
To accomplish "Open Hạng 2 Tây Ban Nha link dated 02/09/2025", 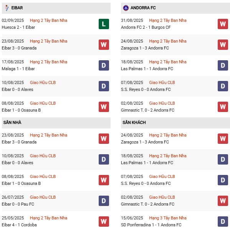I will tap(48, 20).
